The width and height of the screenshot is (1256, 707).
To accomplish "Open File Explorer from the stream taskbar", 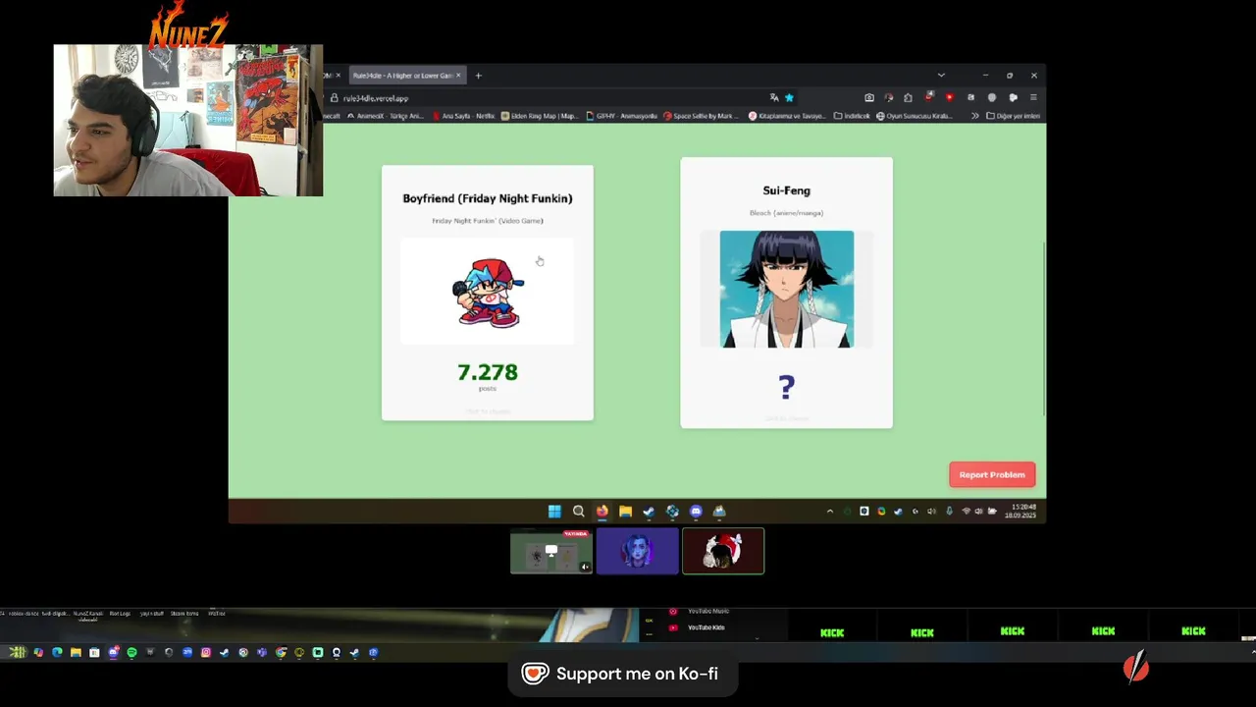I will pyautogui.click(x=625, y=511).
